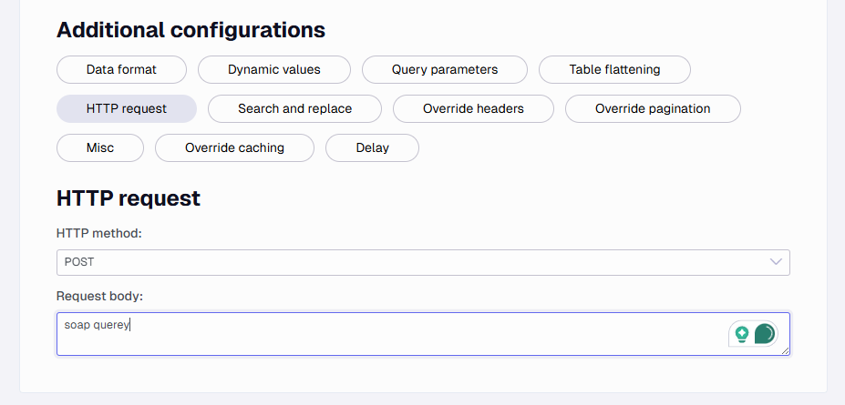Select the Delay configuration pill
This screenshot has height=405, width=845.
pos(373,148)
